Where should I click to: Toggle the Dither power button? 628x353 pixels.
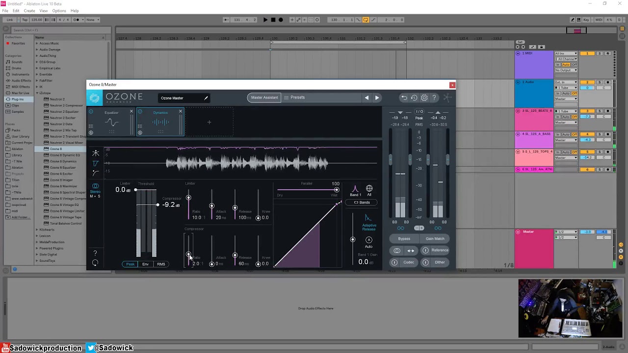(425, 262)
